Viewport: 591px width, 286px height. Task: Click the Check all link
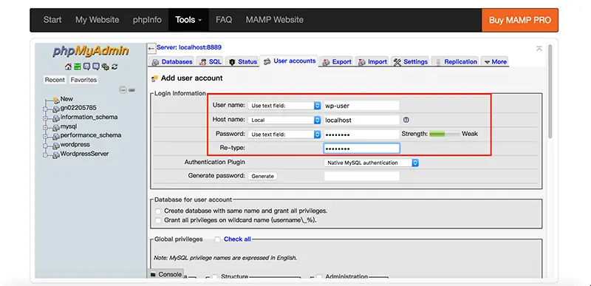point(237,239)
